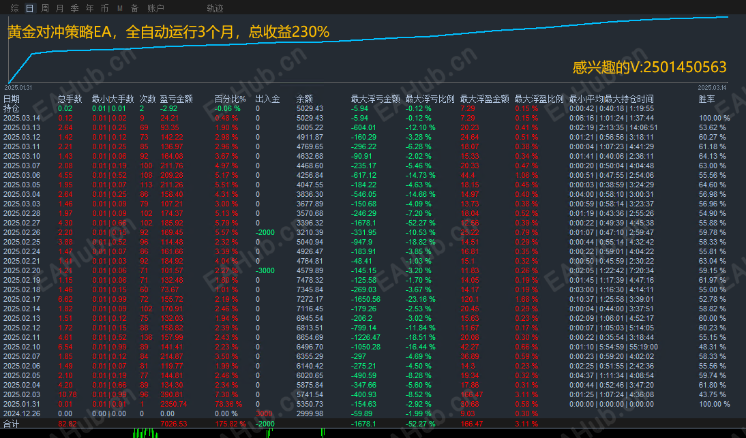Viewport: 746px width, 438px height.
Task: Click the 百分比% column header
Action: click(x=230, y=99)
